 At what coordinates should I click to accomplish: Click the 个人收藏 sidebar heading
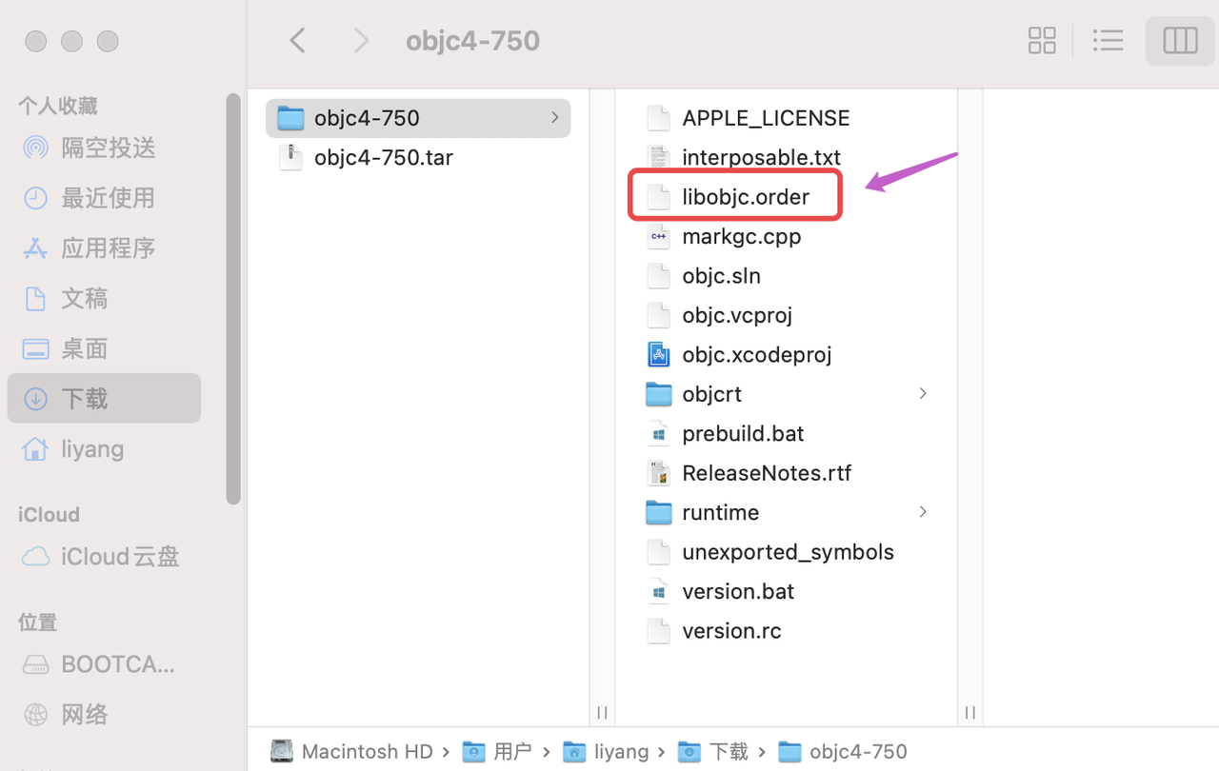[x=58, y=106]
